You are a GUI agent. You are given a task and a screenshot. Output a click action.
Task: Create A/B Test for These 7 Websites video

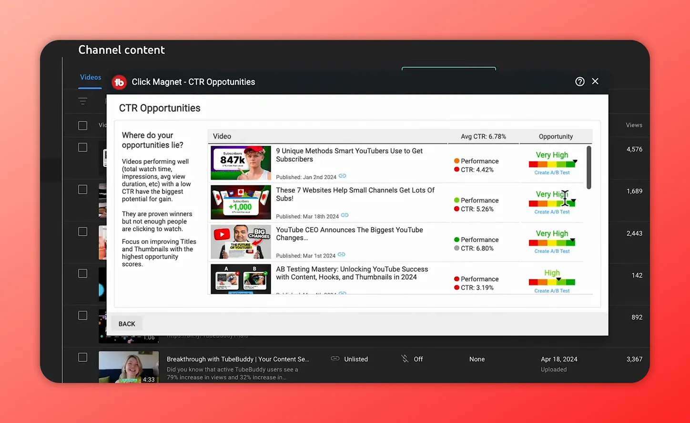(x=552, y=212)
